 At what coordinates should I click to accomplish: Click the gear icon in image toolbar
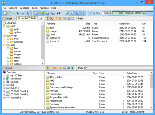pyautogui.click(x=69, y=18)
